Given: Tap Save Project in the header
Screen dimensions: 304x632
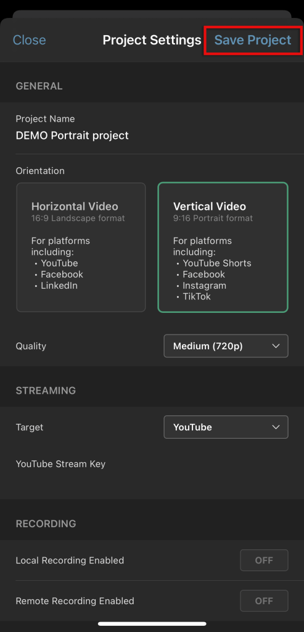Looking at the screenshot, I should [252, 40].
